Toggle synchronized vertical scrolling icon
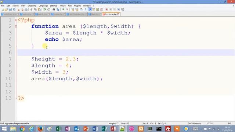The image size is (235, 132). click(x=72, y=10)
